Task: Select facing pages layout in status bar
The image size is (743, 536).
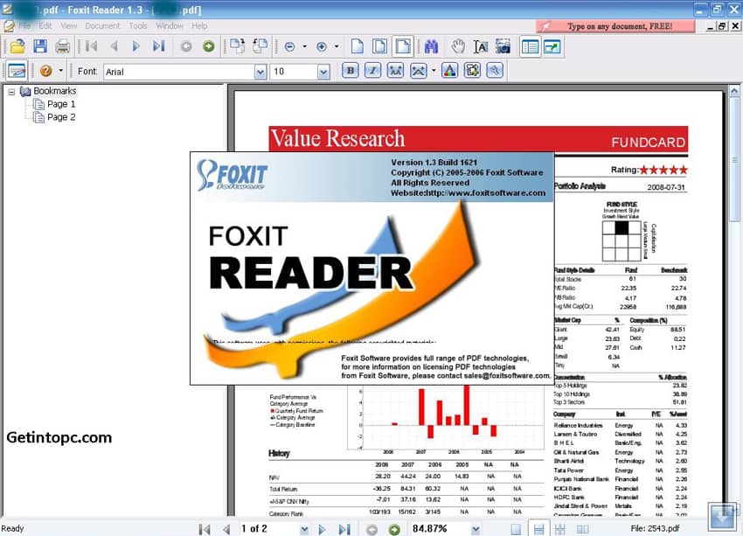Action: pyautogui.click(x=582, y=529)
